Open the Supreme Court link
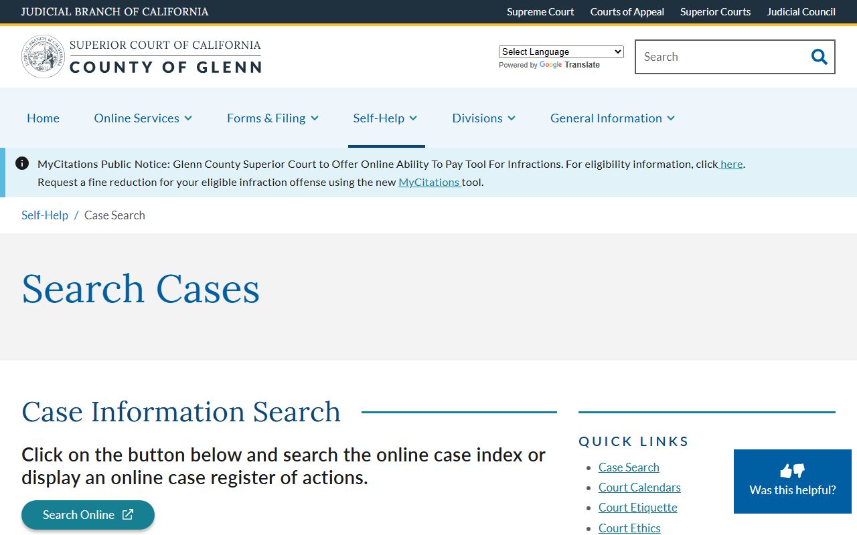The height and width of the screenshot is (535, 857). [x=540, y=11]
